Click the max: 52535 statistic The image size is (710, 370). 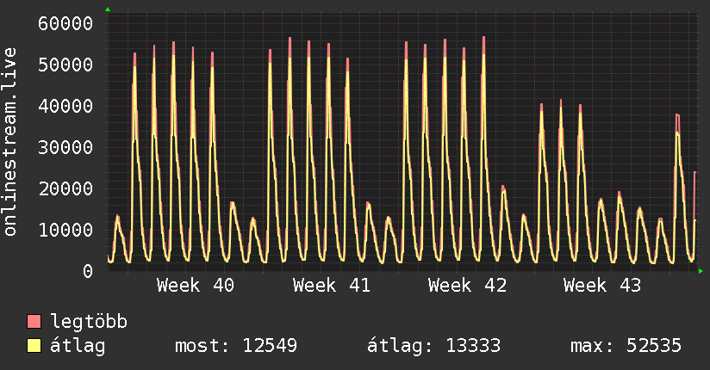(x=626, y=346)
